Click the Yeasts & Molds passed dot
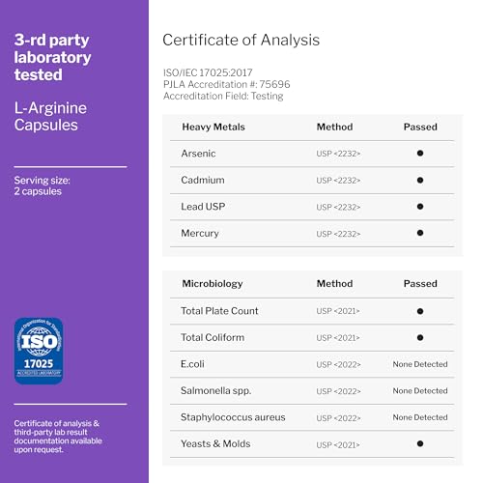Viewport: 483px width, 483px height. click(420, 443)
